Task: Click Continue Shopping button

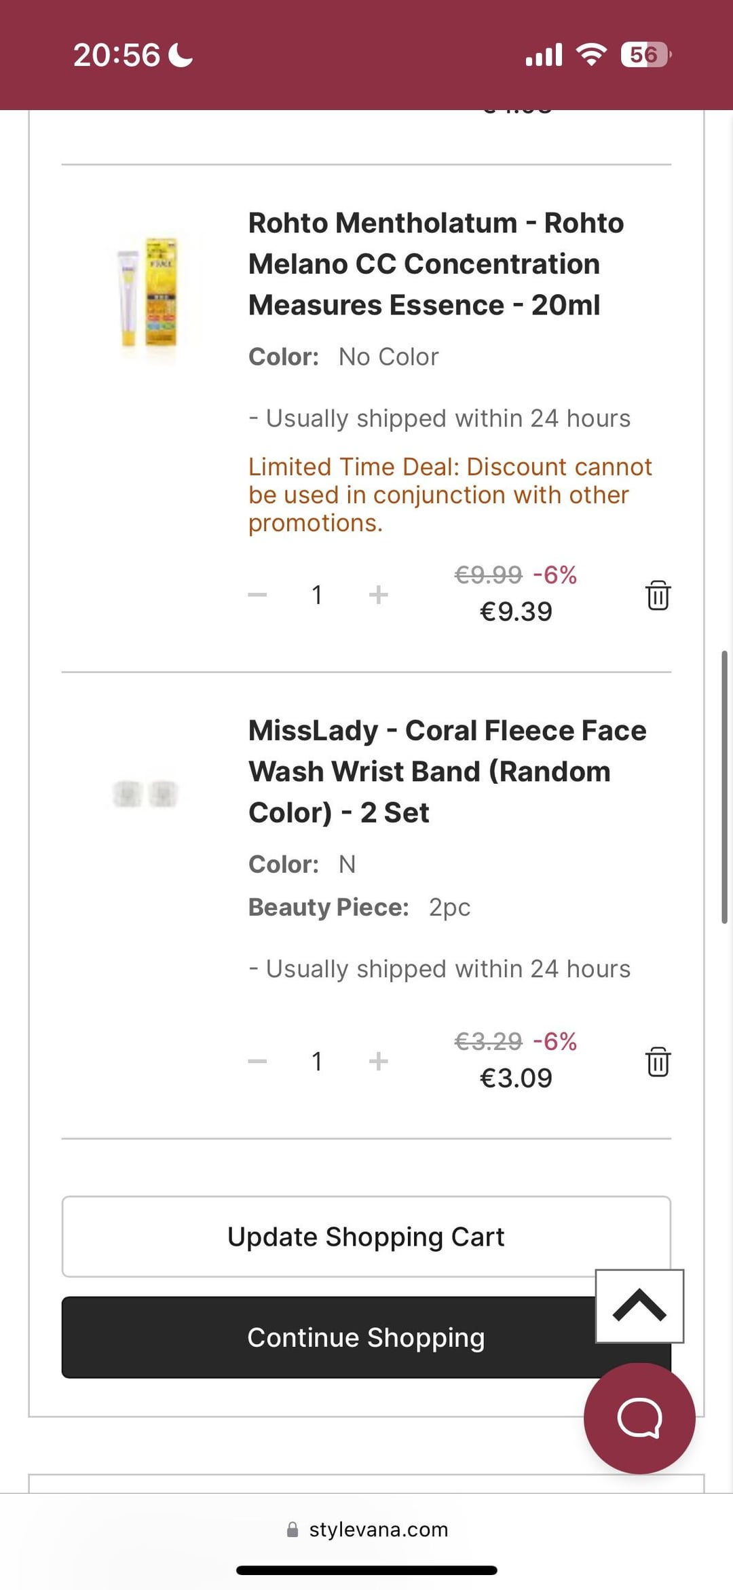Action: click(x=366, y=1337)
